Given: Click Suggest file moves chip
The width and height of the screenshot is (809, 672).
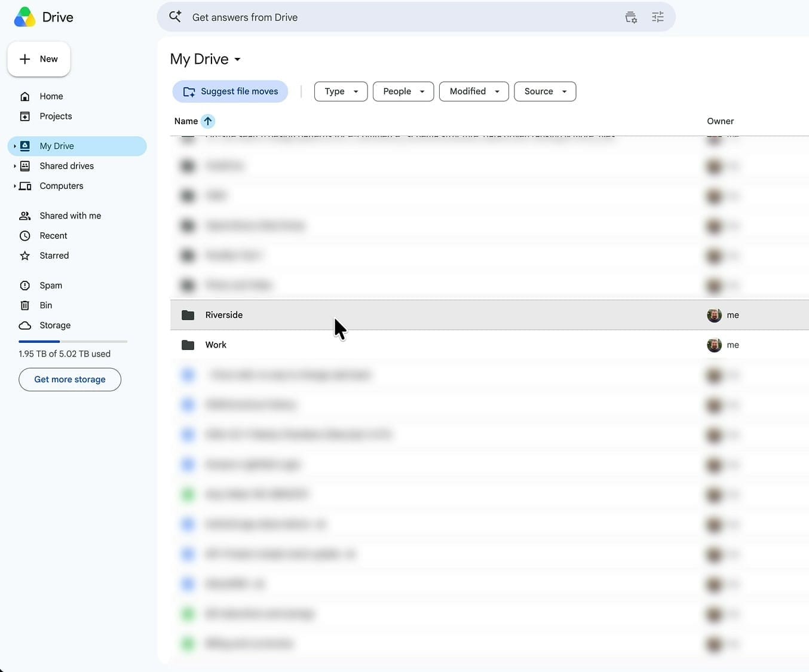Looking at the screenshot, I should point(230,91).
